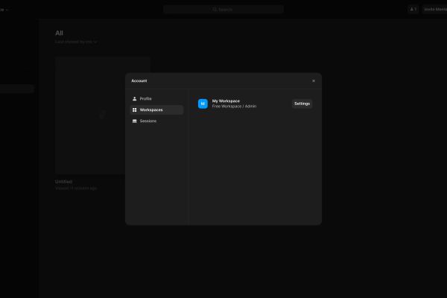447x298 pixels.
Task: Click the Invite Members button
Action: pyautogui.click(x=435, y=10)
